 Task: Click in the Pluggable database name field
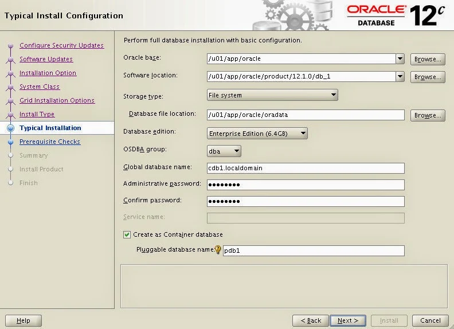[x=314, y=250]
